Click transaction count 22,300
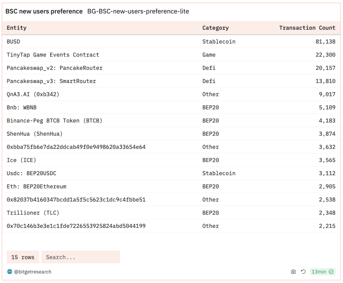This screenshot has width=343, height=283. coord(326,55)
